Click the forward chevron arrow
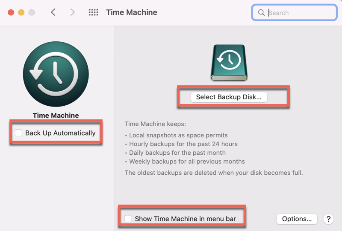Viewport: 342px width, 231px height. (72, 12)
